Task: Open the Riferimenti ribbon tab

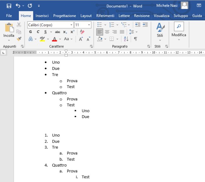Action: pos(105,16)
